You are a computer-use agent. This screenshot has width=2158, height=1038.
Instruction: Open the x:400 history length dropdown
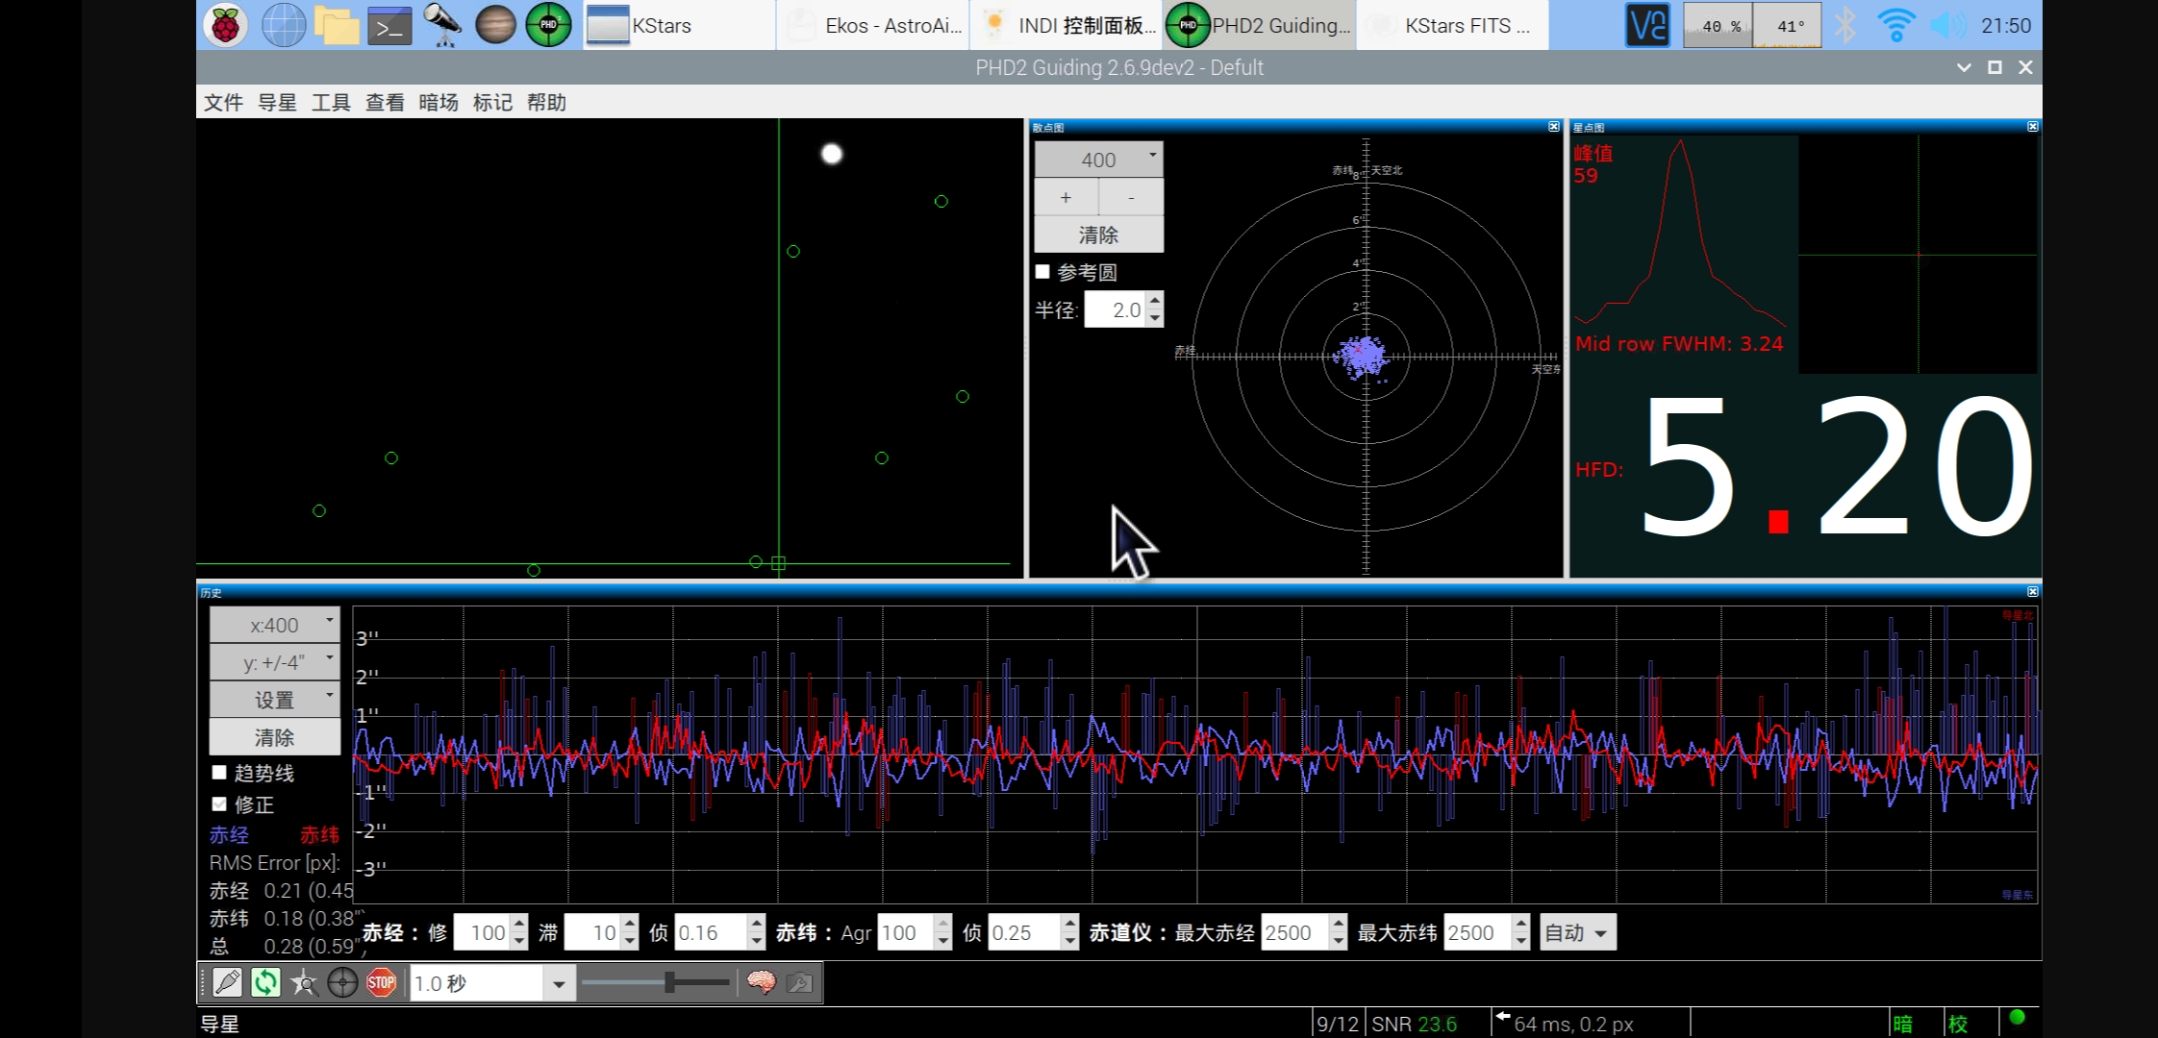pyautogui.click(x=275, y=625)
